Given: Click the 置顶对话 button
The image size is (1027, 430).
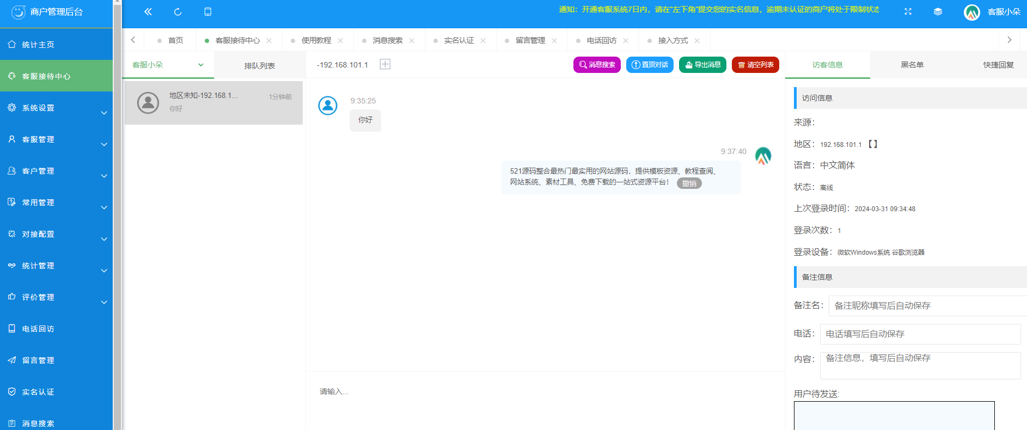Looking at the screenshot, I should [x=650, y=65].
